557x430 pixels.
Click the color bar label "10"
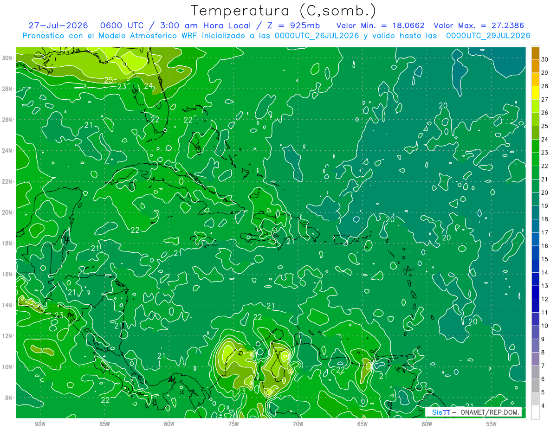[545, 326]
